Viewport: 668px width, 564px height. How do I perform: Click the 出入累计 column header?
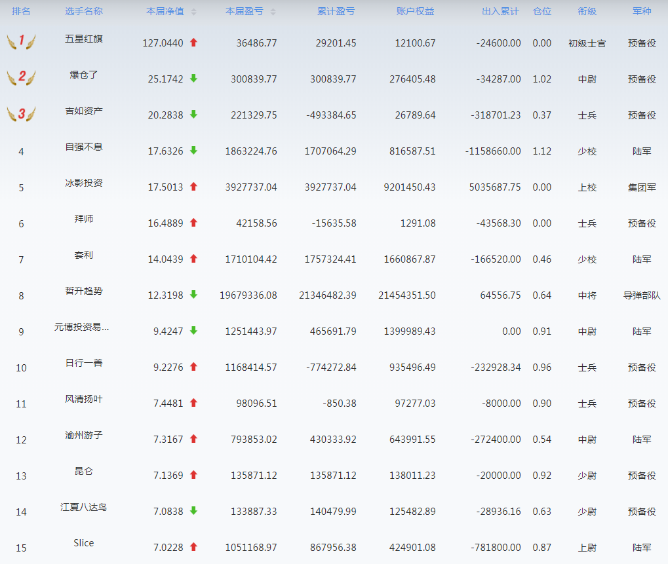(501, 12)
